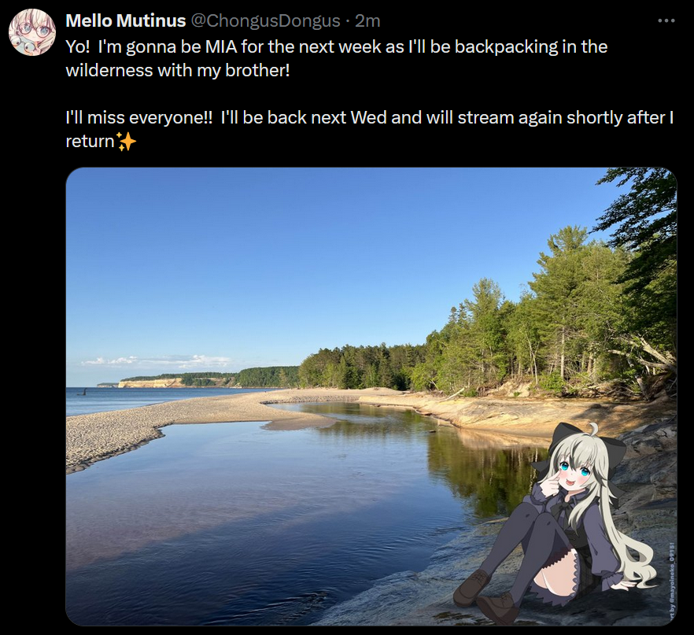Image resolution: width=694 pixels, height=635 pixels.
Task: Click the anime girl's face in photo
Action: (574, 473)
